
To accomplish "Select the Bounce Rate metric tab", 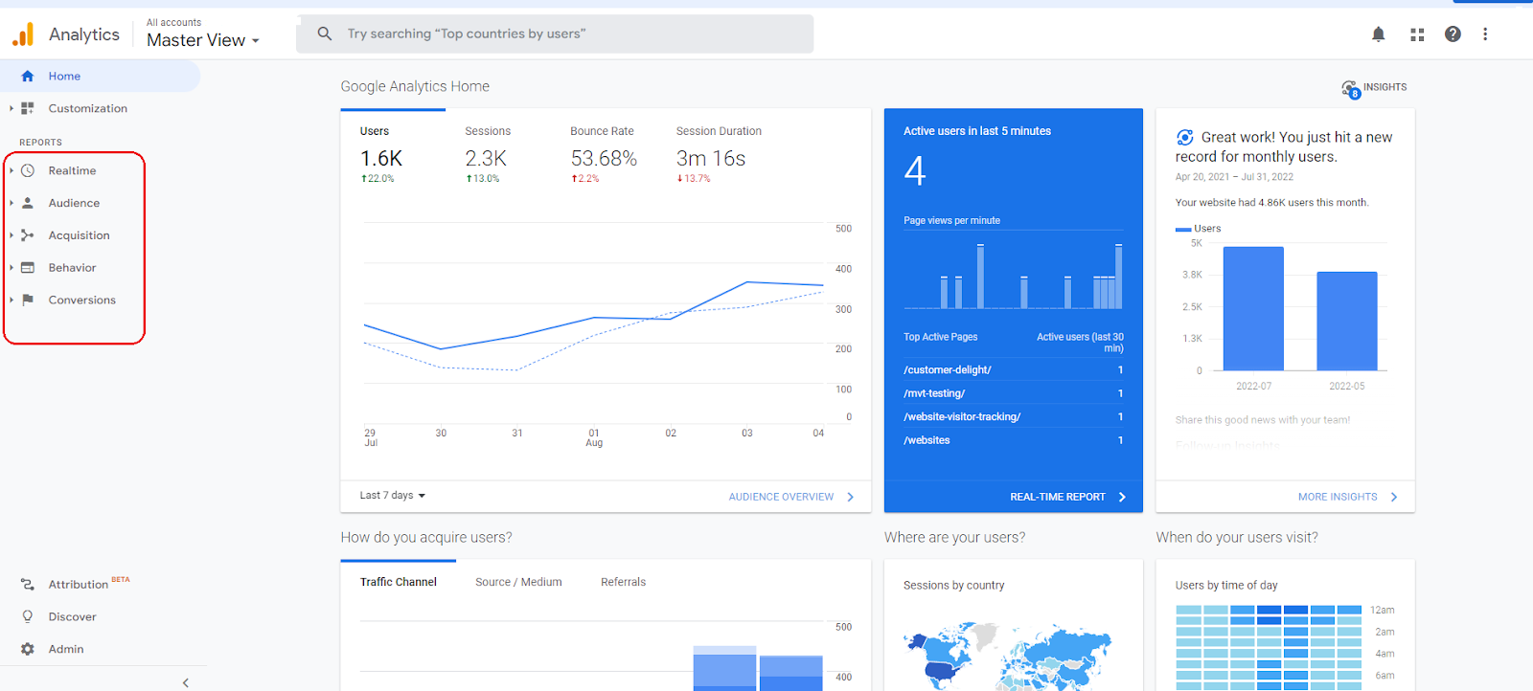I will pos(604,153).
